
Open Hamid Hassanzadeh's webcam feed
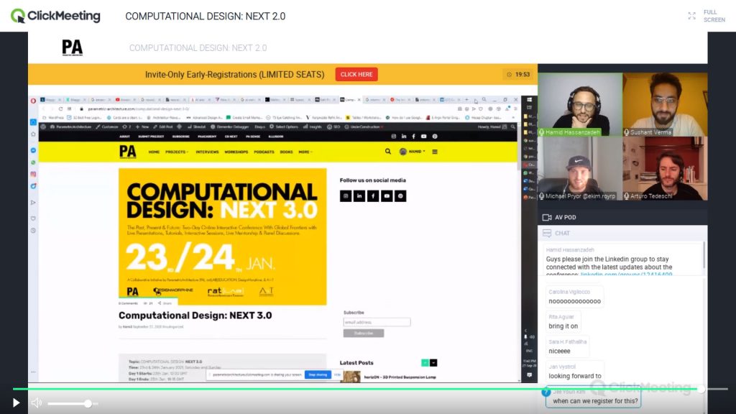tap(580, 104)
